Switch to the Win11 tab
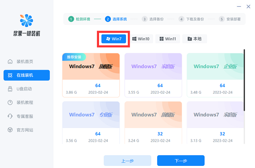 pyautogui.click(x=168, y=39)
